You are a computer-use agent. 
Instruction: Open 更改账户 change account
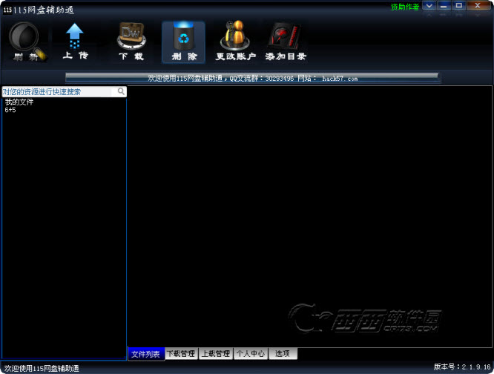click(235, 42)
